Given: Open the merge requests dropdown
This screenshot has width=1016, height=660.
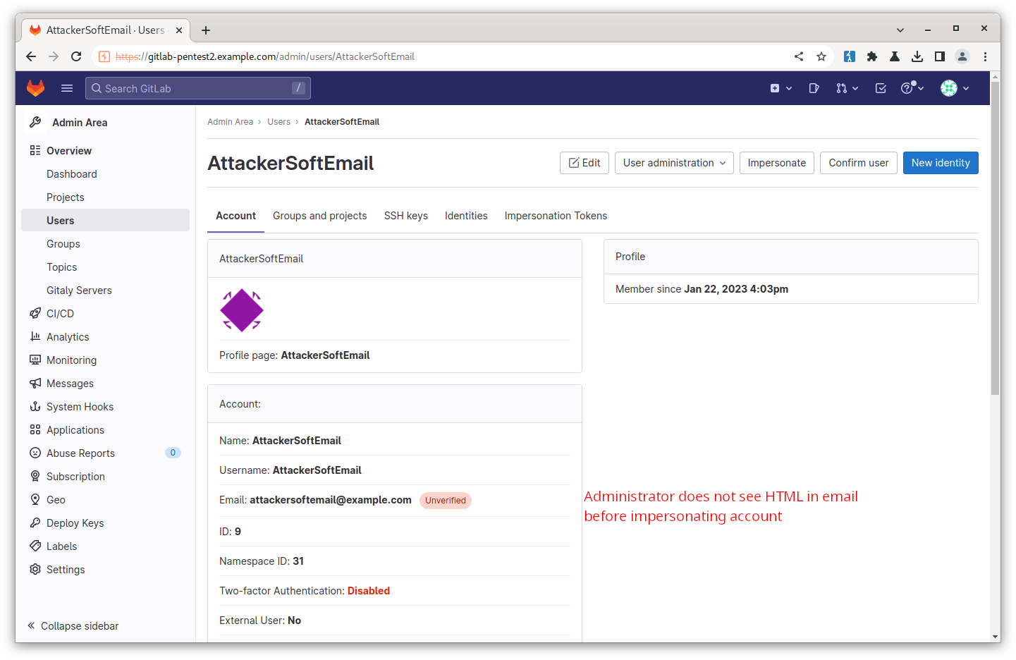Looking at the screenshot, I should pos(847,88).
